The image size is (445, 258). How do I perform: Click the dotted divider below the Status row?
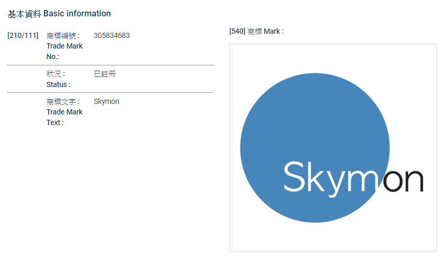click(x=110, y=93)
